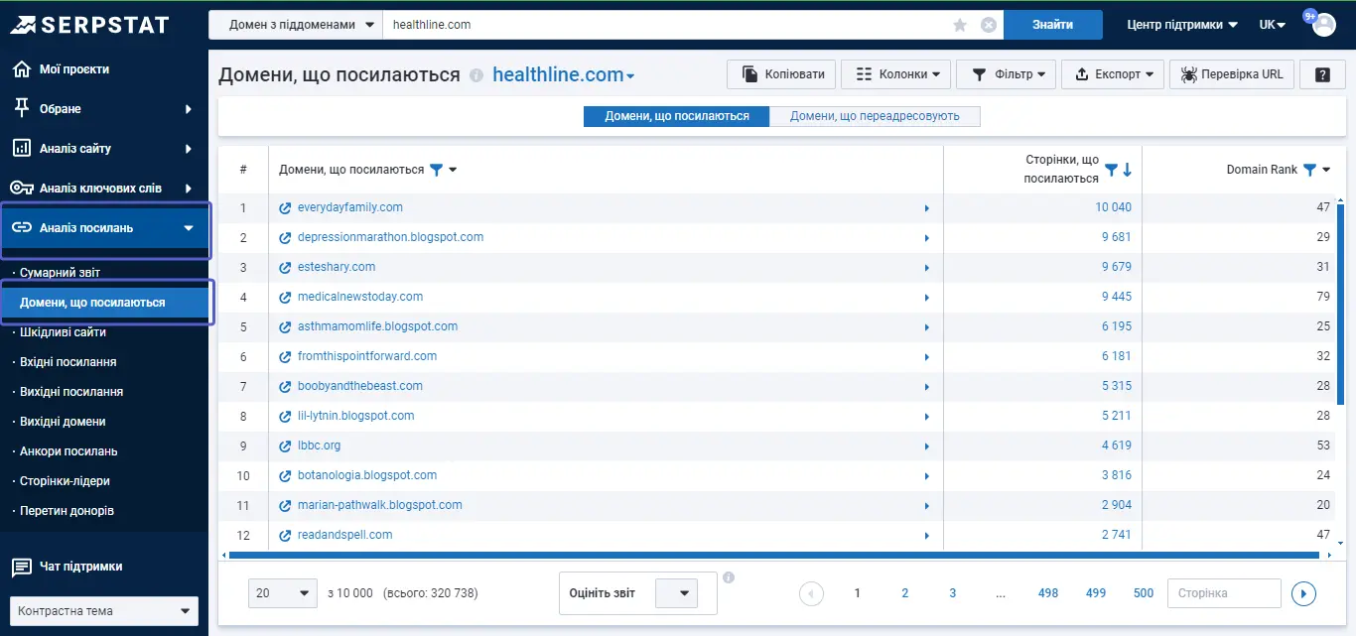Open the Контрастна тема theme dropdown
Image resolution: width=1356 pixels, height=636 pixels.
pyautogui.click(x=104, y=611)
